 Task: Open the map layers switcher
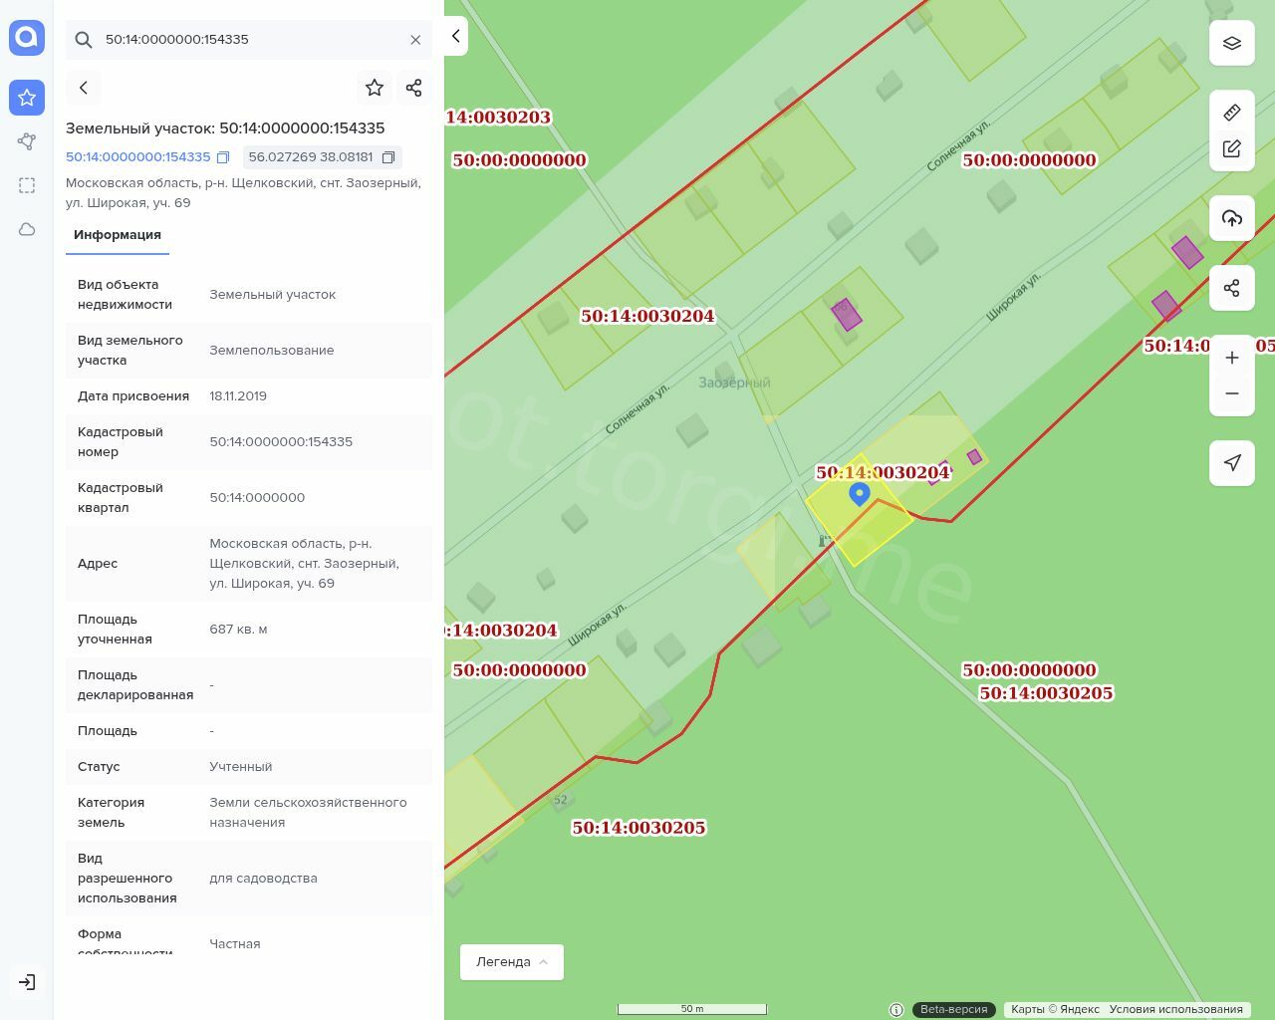click(1232, 43)
